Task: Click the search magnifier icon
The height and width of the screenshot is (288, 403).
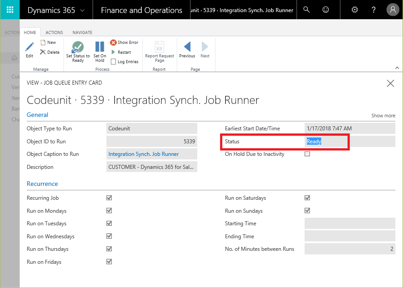Action: click(x=306, y=10)
